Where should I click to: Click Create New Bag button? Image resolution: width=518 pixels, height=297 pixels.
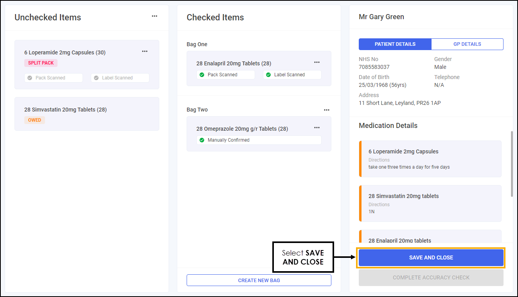click(259, 280)
